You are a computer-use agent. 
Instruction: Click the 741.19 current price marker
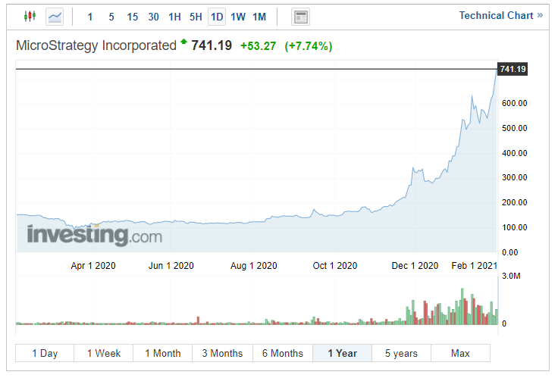513,69
